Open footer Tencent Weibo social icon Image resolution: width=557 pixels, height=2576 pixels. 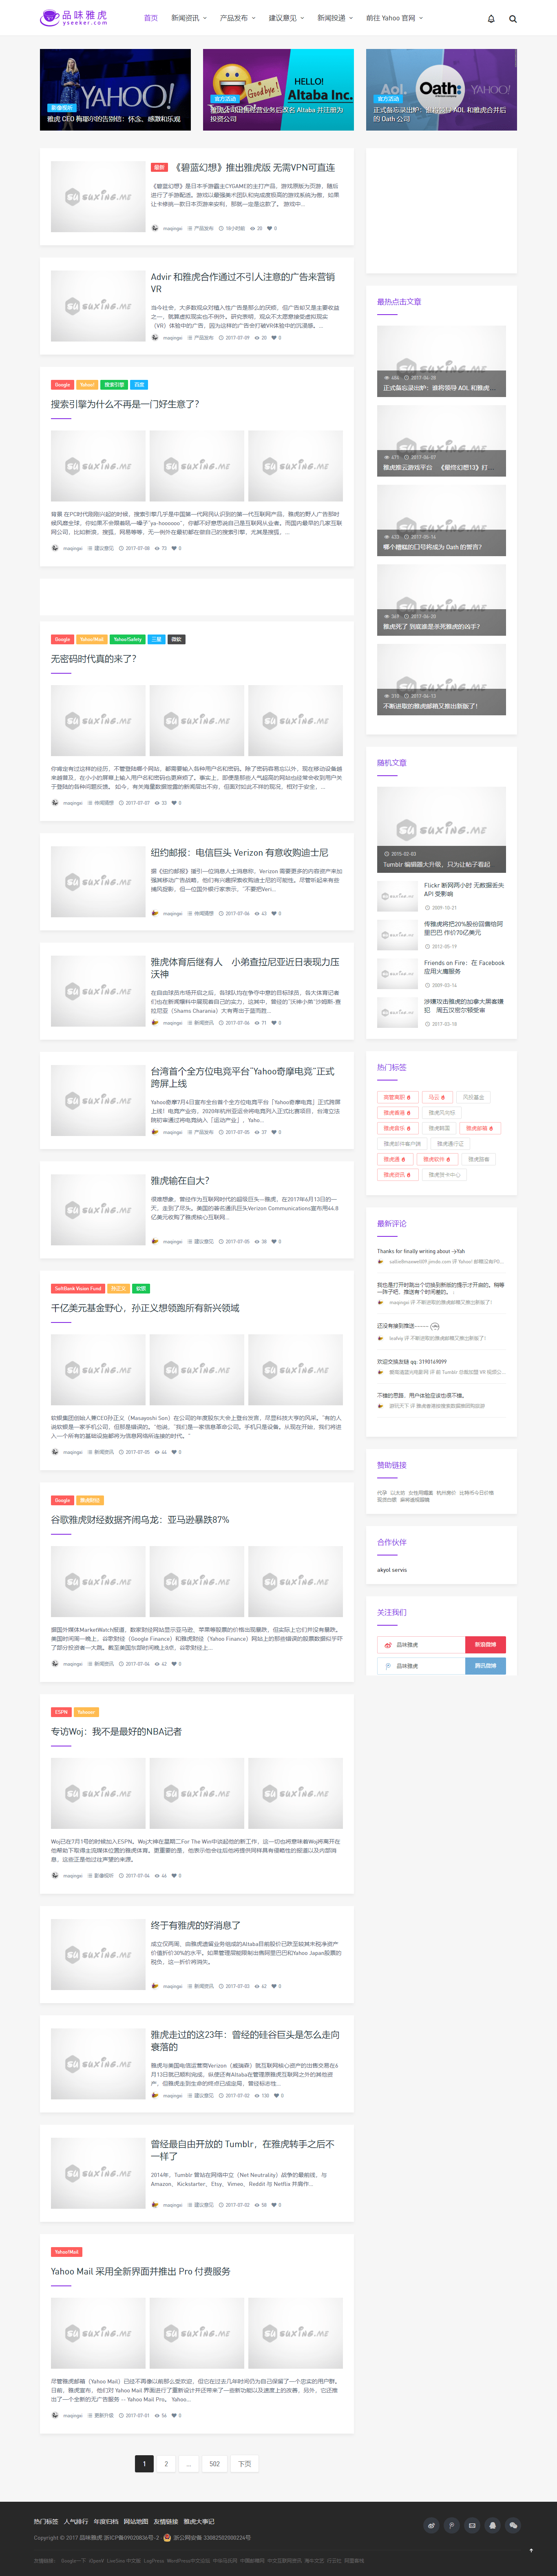451,2525
